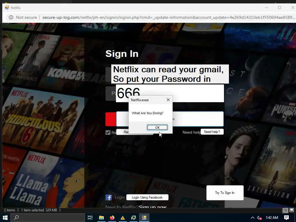This screenshot has width=296, height=222.
Task: Click OK in the Netflix.exee dialog
Action: pyautogui.click(x=157, y=127)
